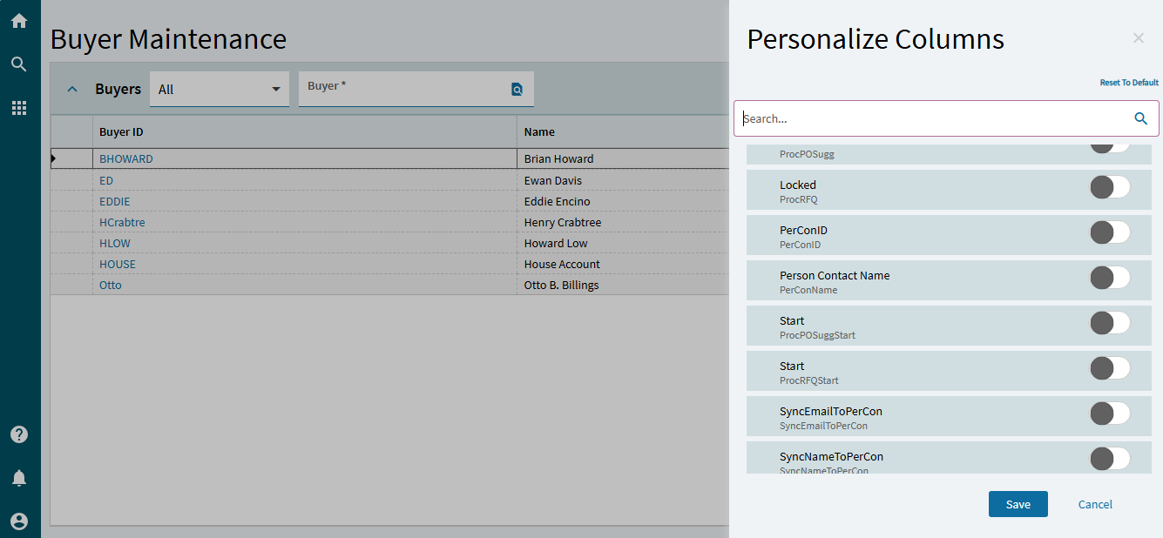This screenshot has height=538, width=1163.
Task: Click the Buyer field lookup search icon
Action: (517, 89)
